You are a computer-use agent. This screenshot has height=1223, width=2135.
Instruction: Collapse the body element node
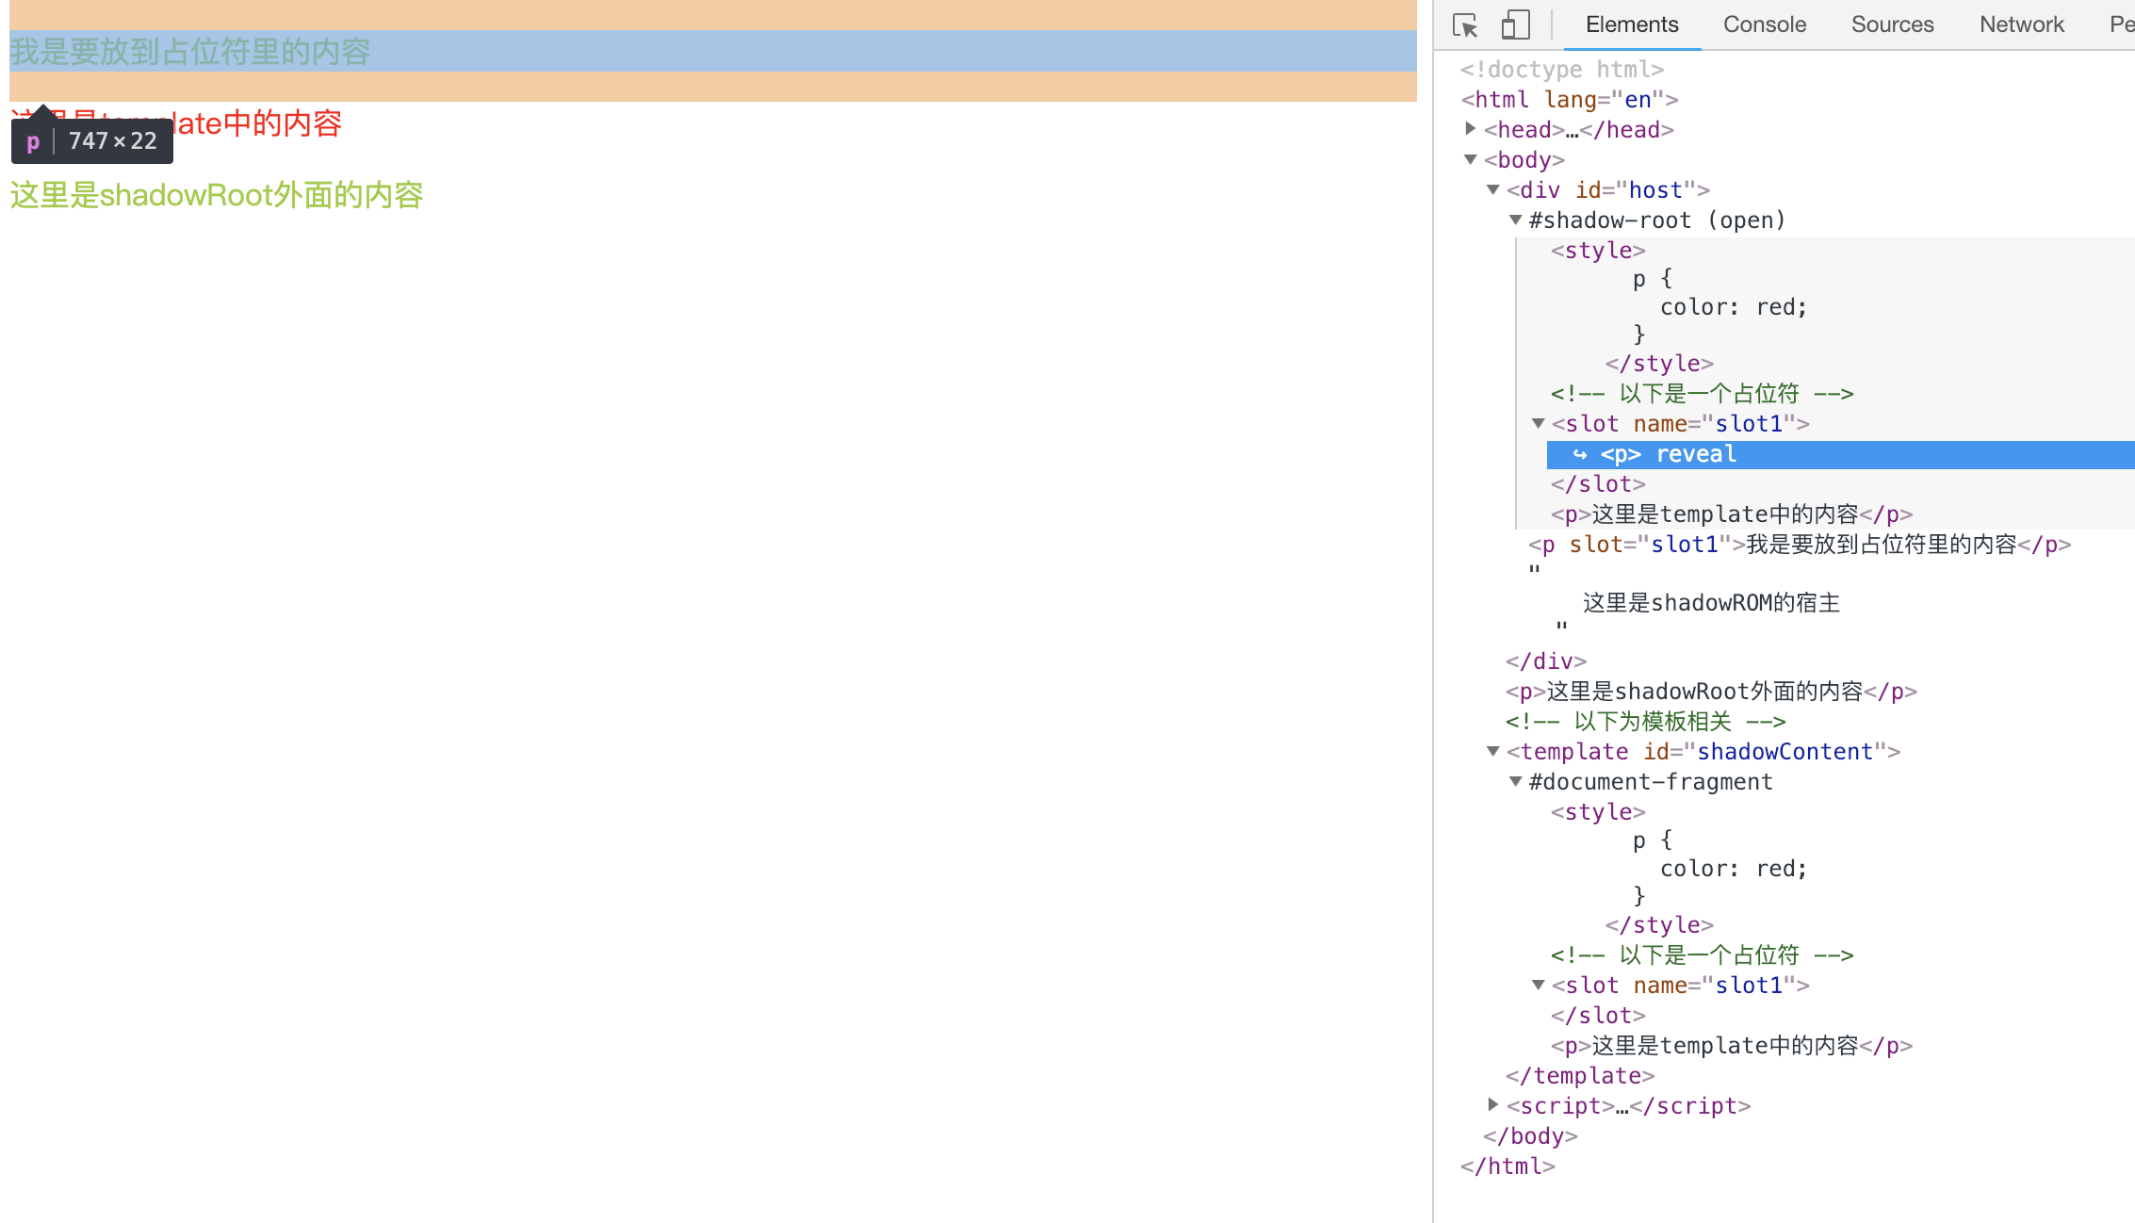click(x=1470, y=159)
